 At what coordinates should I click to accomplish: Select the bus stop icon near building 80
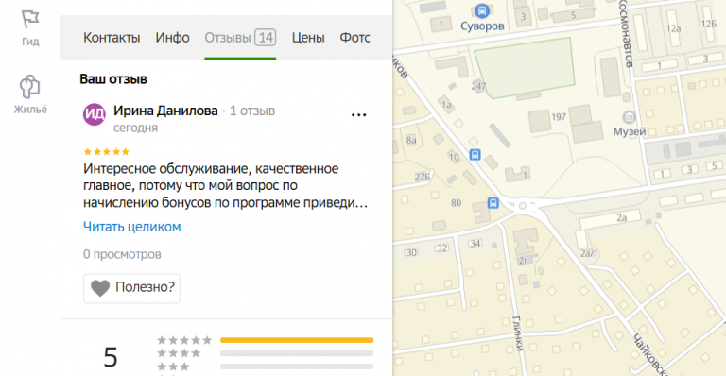point(493,202)
